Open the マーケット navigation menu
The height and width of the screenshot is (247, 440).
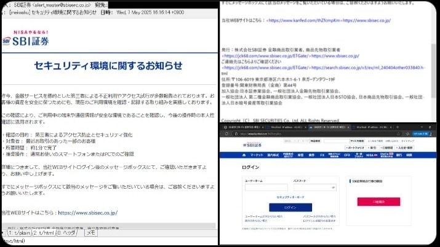click(x=257, y=155)
